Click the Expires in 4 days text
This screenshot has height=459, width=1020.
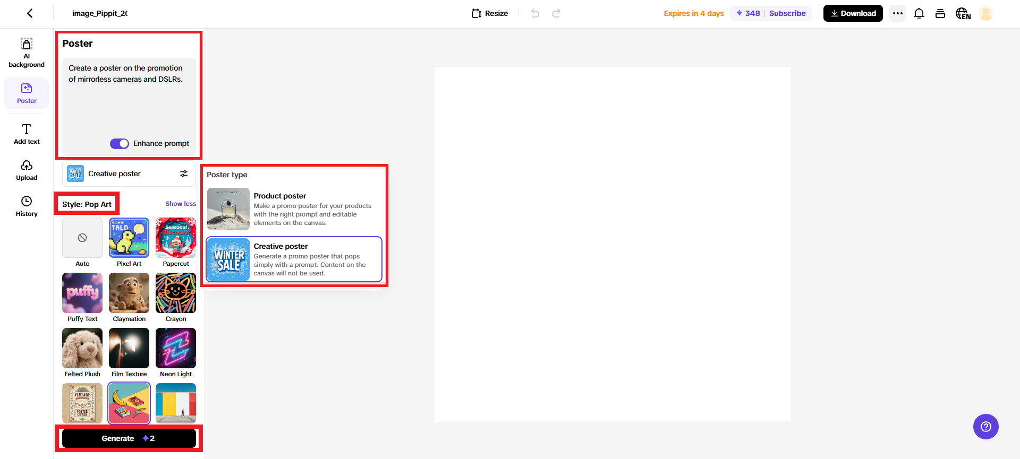pyautogui.click(x=694, y=13)
